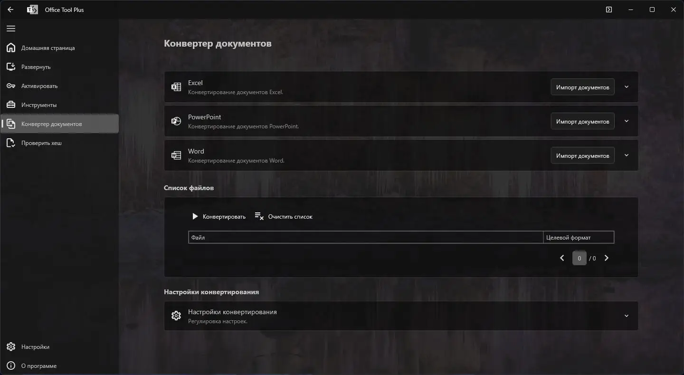This screenshot has height=375, width=684.
Task: Go back using the arrow in title bar
Action: [10, 10]
